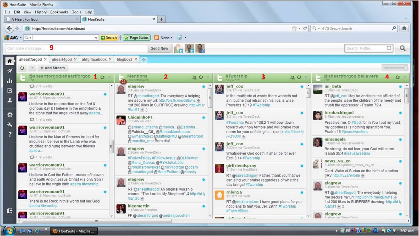Click the Internet Explorer quick launch icon
419x236 pixels.
(x=37, y=231)
